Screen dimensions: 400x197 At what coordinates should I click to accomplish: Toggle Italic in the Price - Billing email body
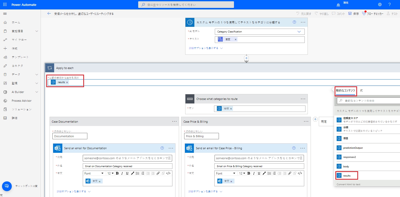[x=254, y=173]
